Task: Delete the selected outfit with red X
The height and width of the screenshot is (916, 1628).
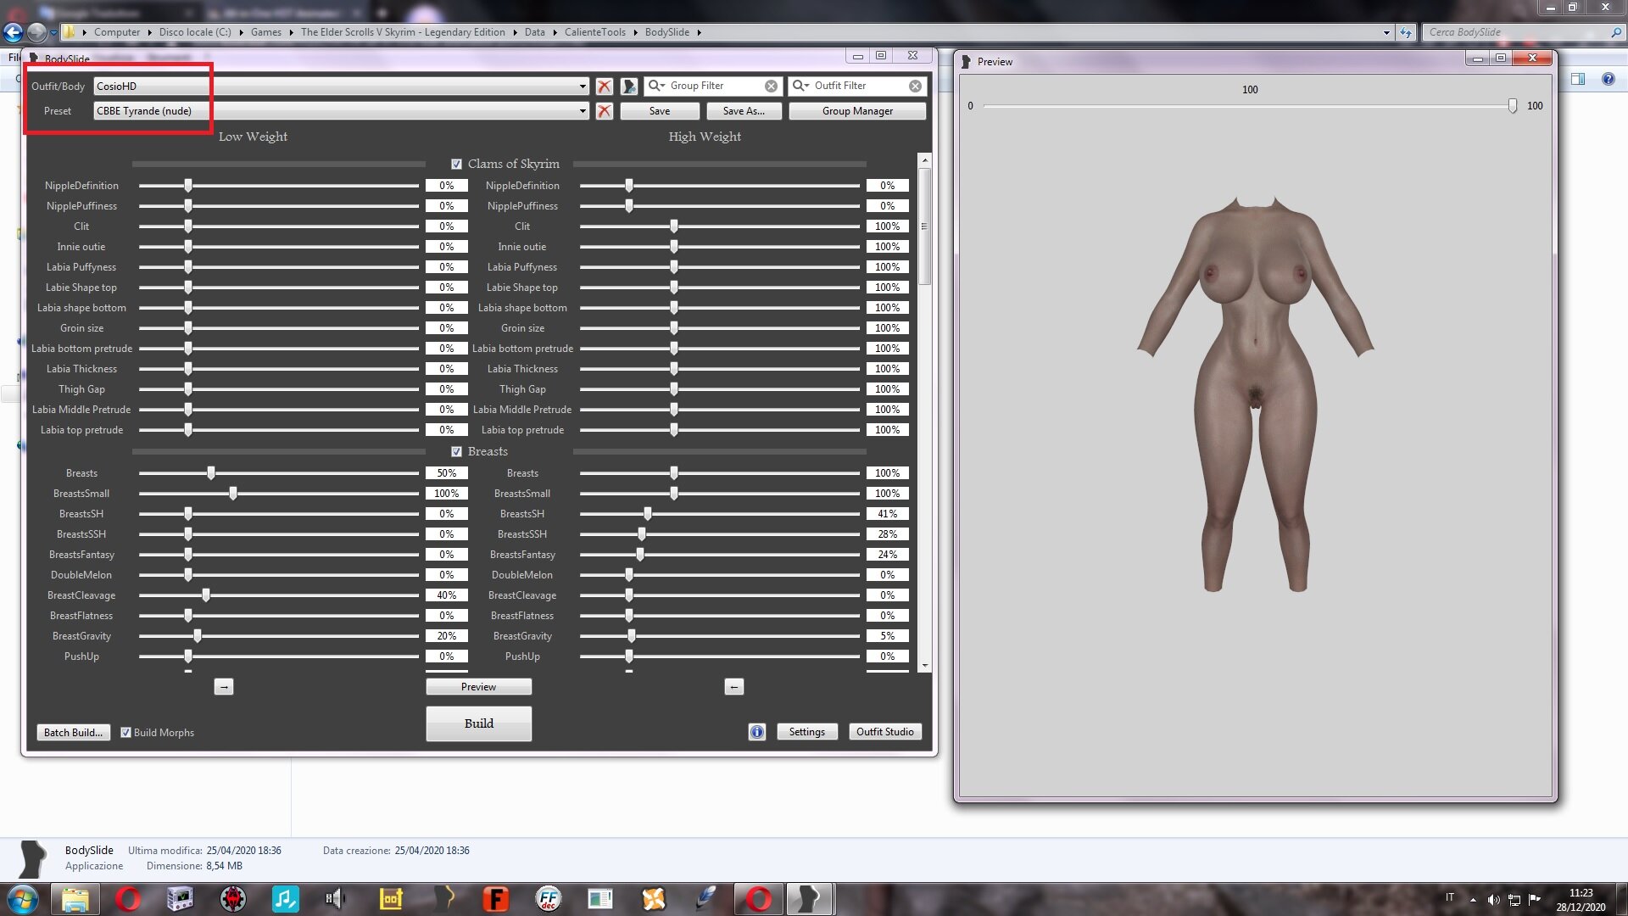Action: pos(604,87)
